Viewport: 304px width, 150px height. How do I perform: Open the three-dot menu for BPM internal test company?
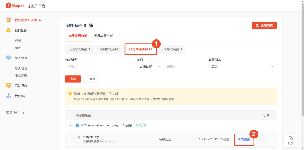[x=262, y=125]
